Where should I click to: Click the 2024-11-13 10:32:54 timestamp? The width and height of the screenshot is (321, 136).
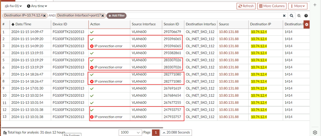(27, 95)
